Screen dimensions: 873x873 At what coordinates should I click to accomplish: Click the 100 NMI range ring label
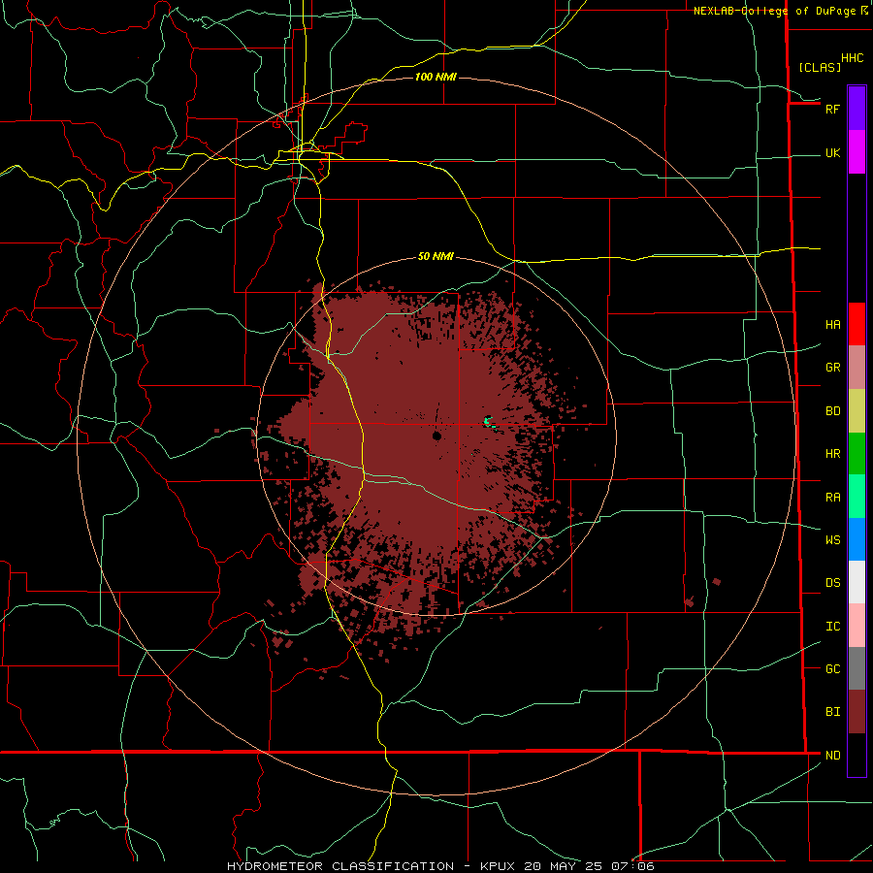(436, 77)
